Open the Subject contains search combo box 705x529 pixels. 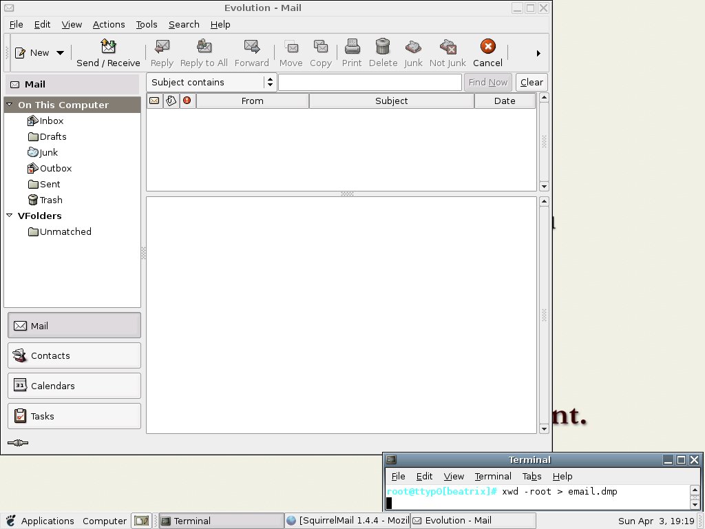(211, 83)
